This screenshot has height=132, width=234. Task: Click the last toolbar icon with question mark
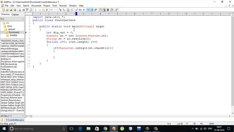click(x=116, y=10)
